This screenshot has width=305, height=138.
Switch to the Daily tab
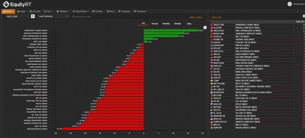coord(189,24)
